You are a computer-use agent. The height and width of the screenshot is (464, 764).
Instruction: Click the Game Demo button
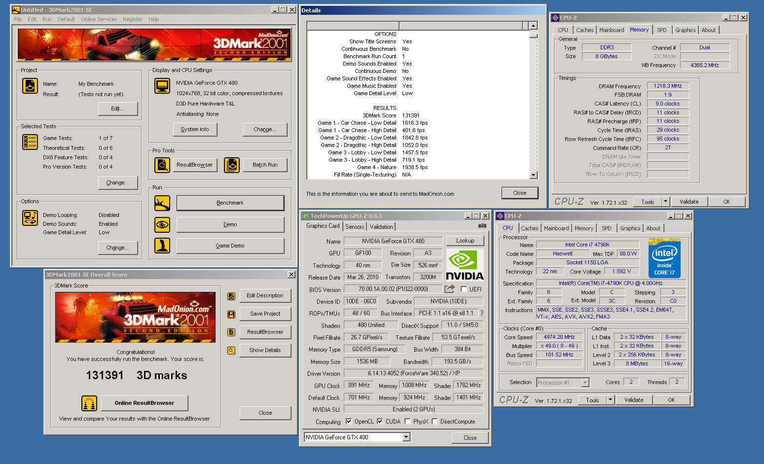click(x=230, y=246)
